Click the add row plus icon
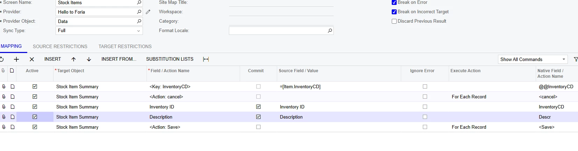Viewport: 578px width, 151px height. coord(16,59)
